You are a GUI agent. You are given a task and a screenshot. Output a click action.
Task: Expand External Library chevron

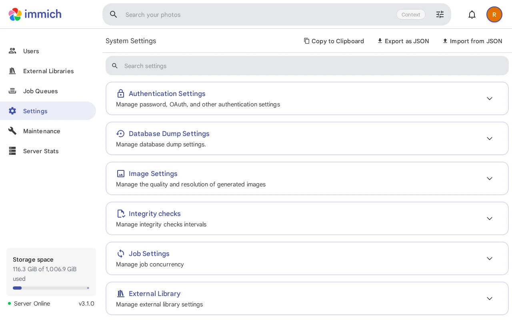(x=490, y=298)
